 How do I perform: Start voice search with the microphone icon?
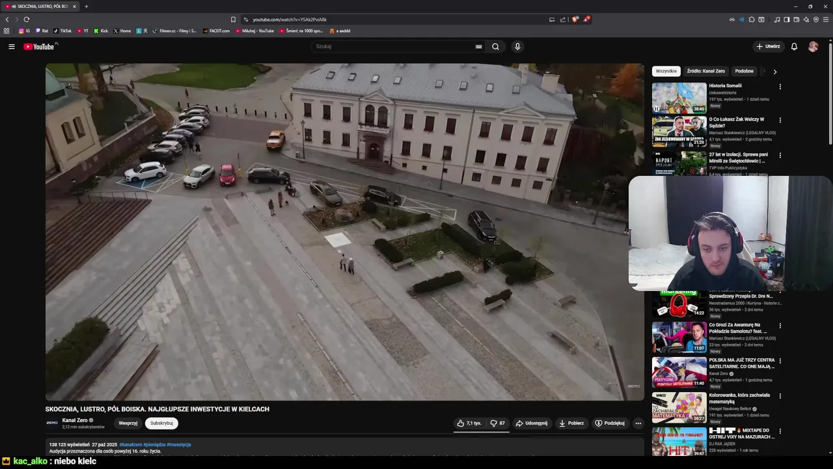click(x=517, y=46)
